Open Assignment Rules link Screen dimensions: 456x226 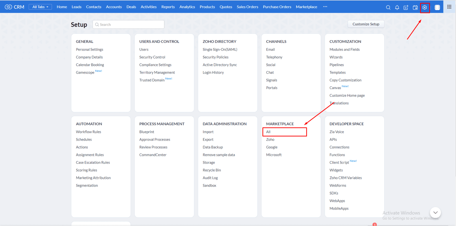tap(90, 155)
